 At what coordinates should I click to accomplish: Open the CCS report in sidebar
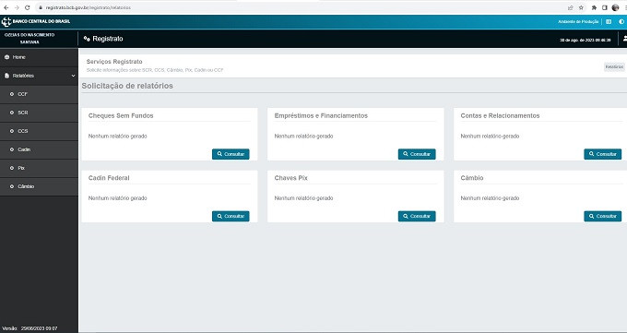tap(39, 131)
